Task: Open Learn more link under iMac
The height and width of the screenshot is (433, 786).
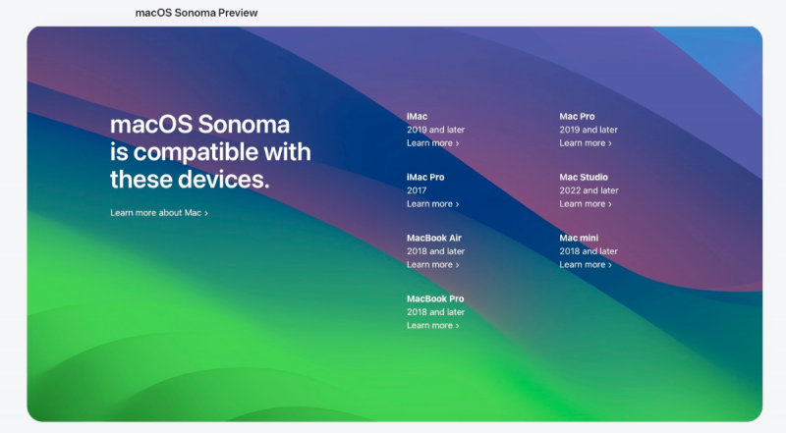Action: click(x=432, y=143)
